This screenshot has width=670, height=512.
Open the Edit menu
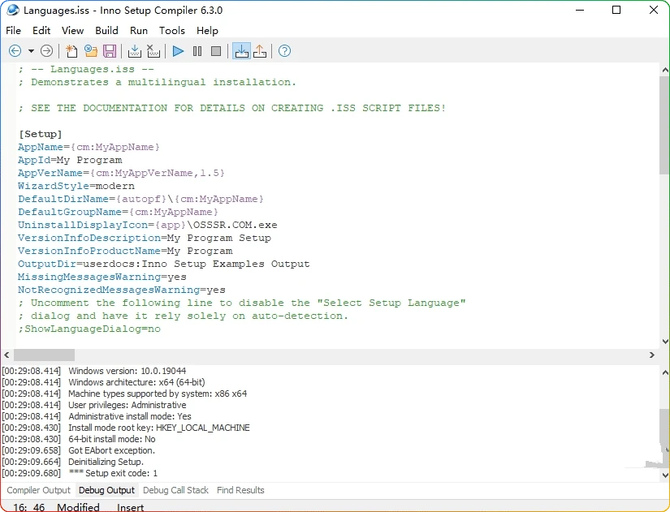[41, 31]
